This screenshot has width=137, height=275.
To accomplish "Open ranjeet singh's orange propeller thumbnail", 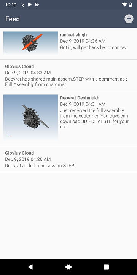I will coord(31,43).
